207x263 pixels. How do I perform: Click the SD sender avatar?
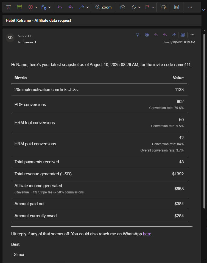[x=10, y=38]
